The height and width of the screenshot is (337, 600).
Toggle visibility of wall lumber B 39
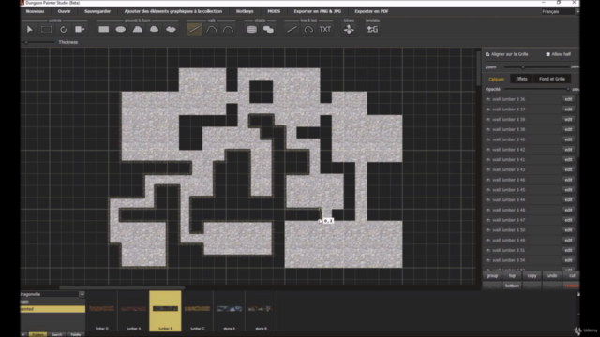(487, 119)
